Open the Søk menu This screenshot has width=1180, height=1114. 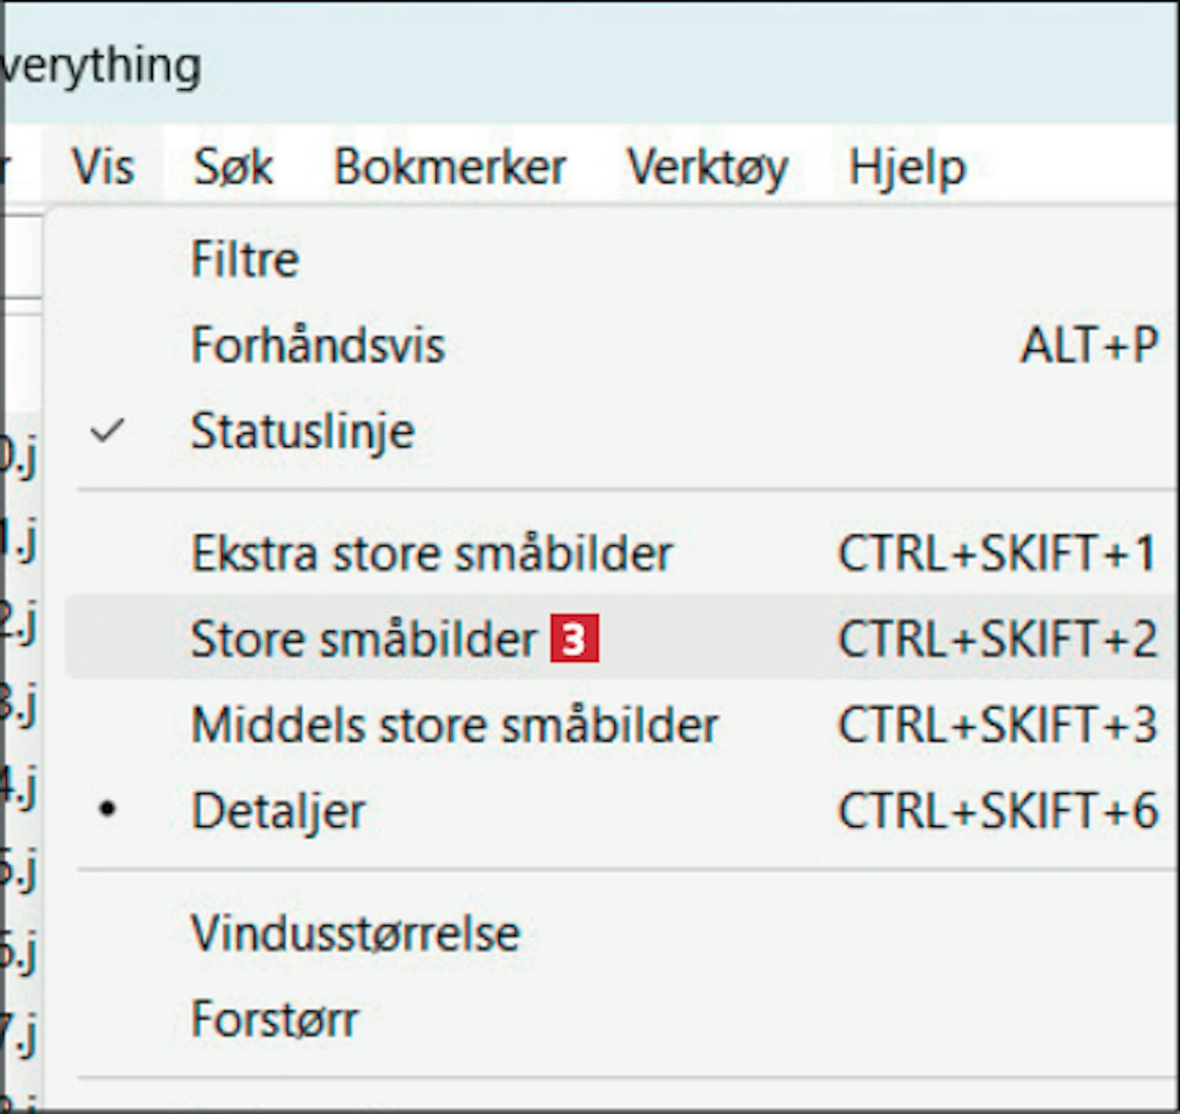[233, 168]
